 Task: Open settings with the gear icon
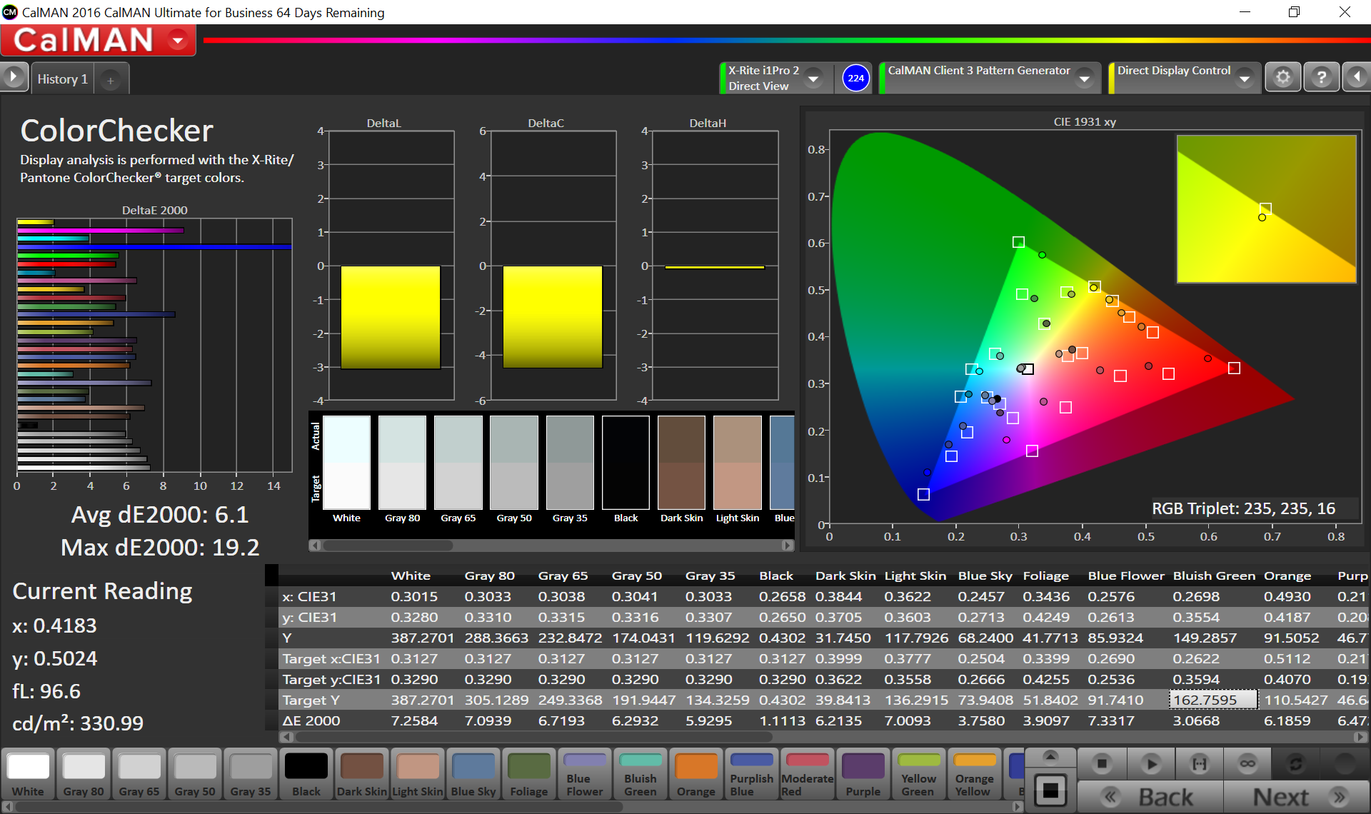(1283, 77)
